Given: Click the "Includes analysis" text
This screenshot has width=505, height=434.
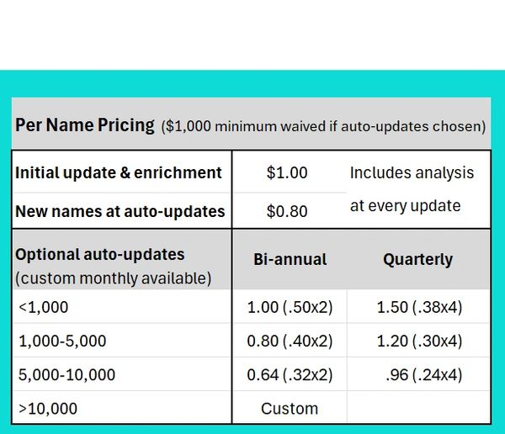Looking at the screenshot, I should click(x=412, y=172).
